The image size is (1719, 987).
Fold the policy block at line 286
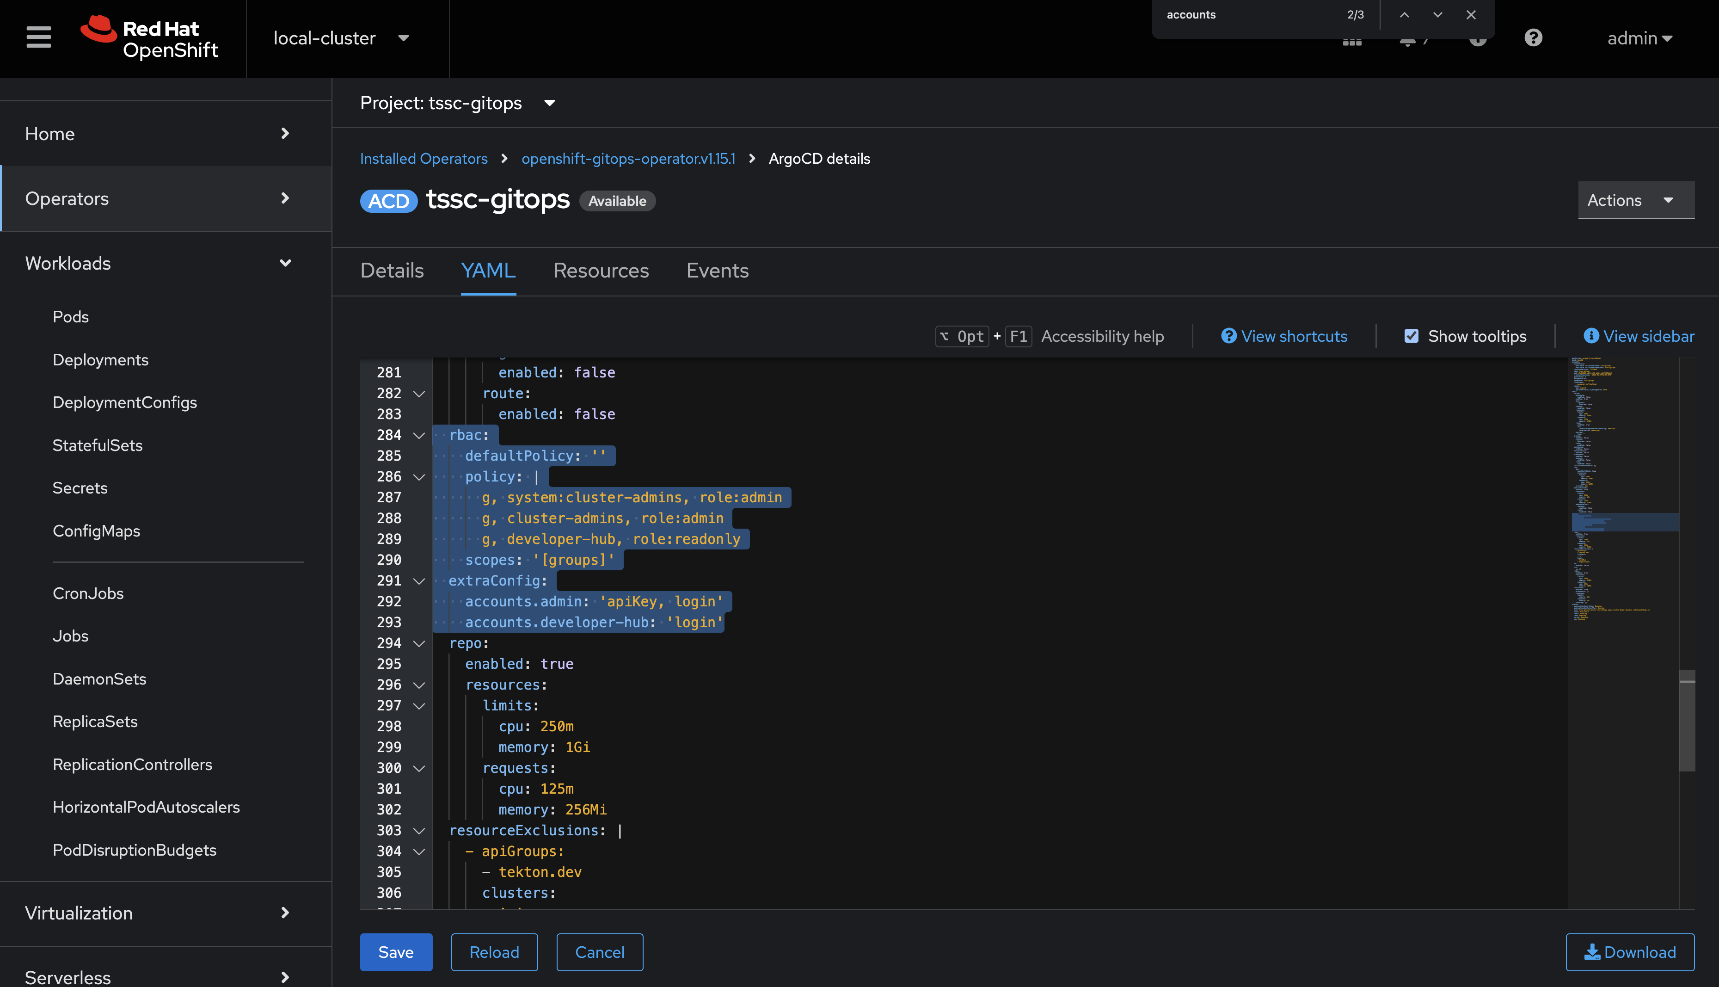419,477
